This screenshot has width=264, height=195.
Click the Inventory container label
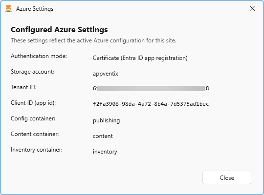coord(37,150)
